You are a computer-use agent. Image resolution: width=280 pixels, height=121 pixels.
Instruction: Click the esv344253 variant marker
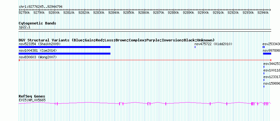(264, 67)
